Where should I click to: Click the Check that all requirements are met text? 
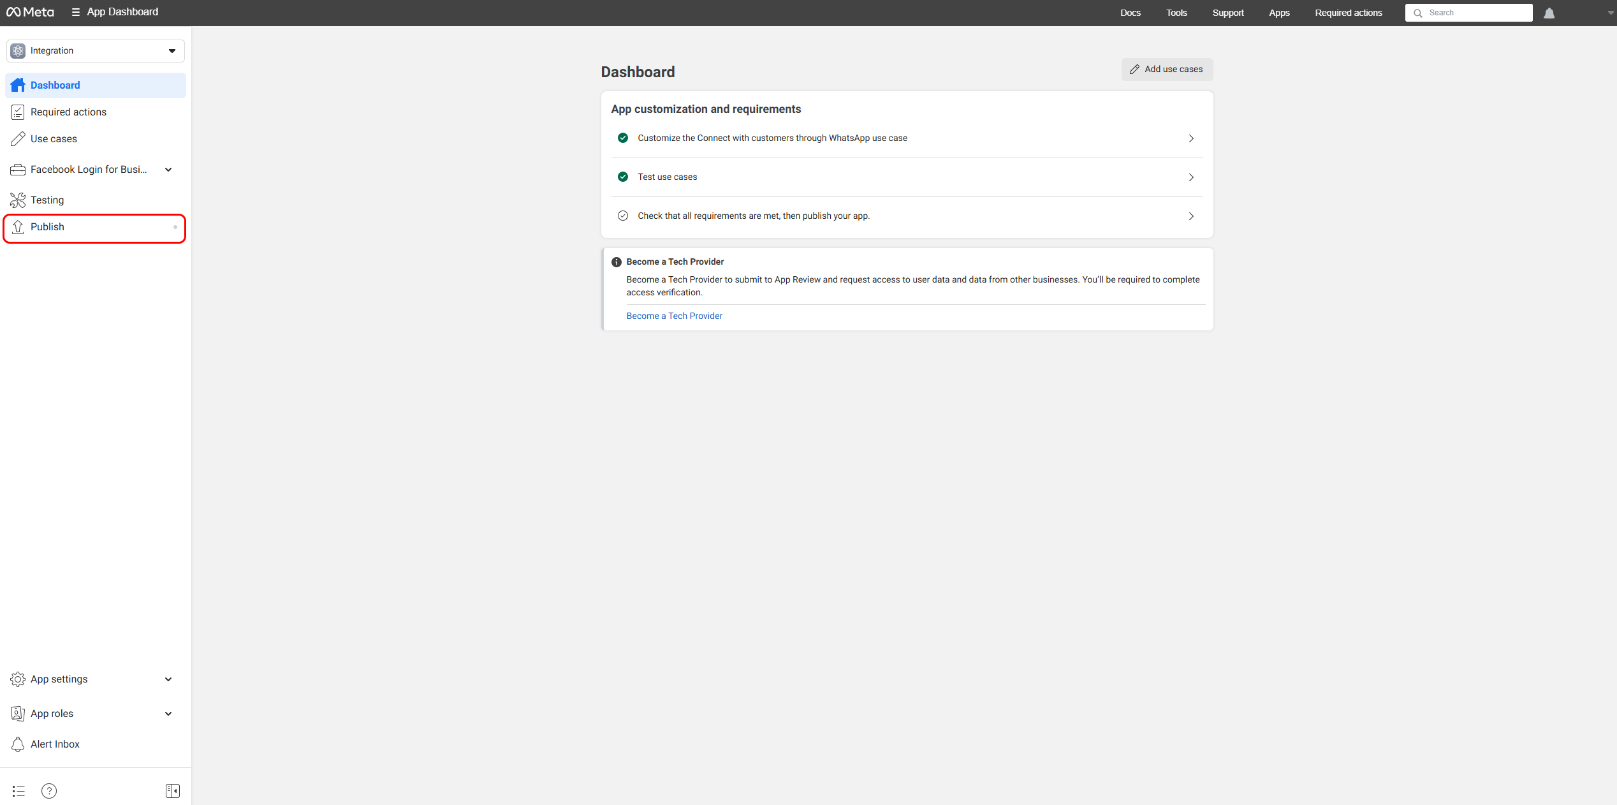[754, 216]
